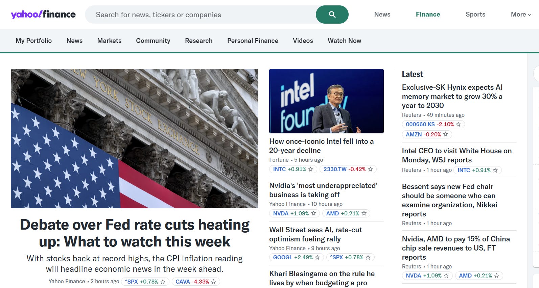The image size is (539, 288).
Task: Open the AMZN -0.20% ticker quote
Action: tap(423, 134)
